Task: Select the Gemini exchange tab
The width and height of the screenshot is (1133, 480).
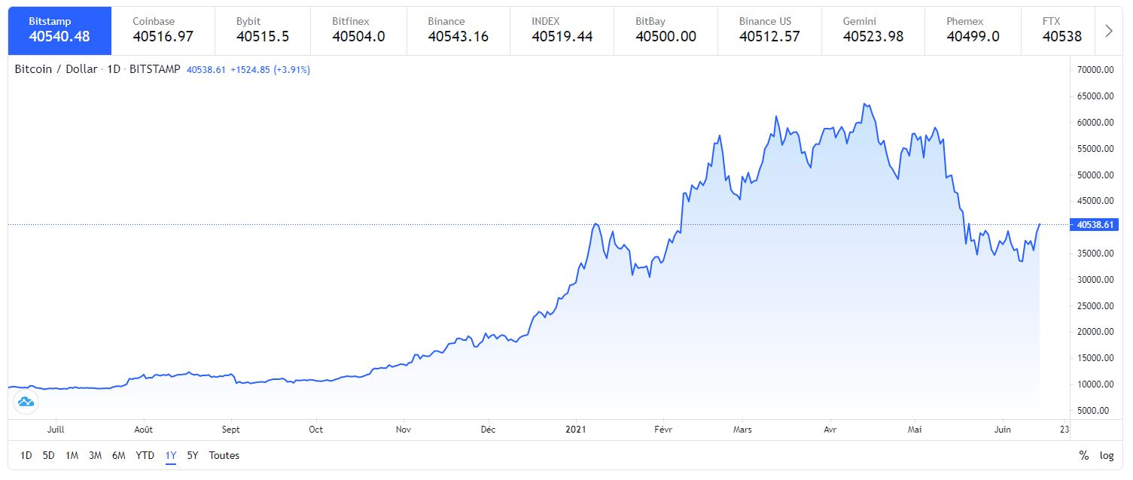Action: (x=873, y=30)
